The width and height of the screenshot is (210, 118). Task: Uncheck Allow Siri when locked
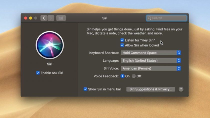tap(122, 45)
